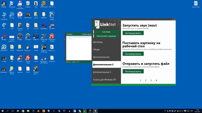
Task: Activate the send and run file function
Action: [133, 71]
